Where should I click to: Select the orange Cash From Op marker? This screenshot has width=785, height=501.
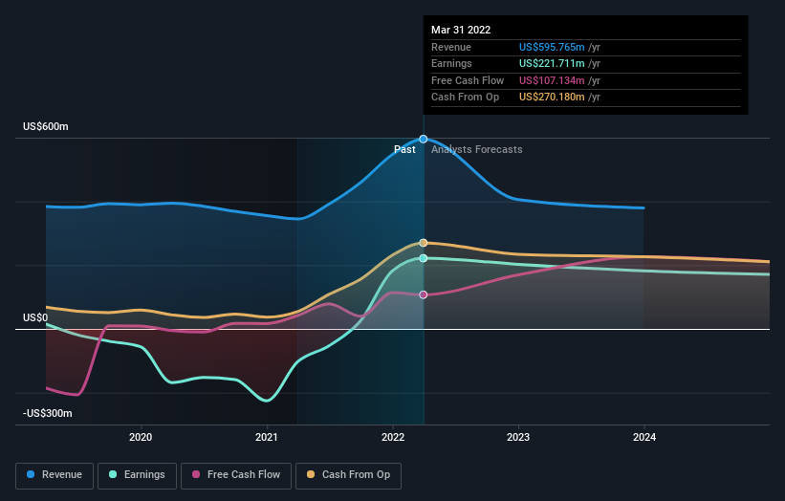click(424, 243)
